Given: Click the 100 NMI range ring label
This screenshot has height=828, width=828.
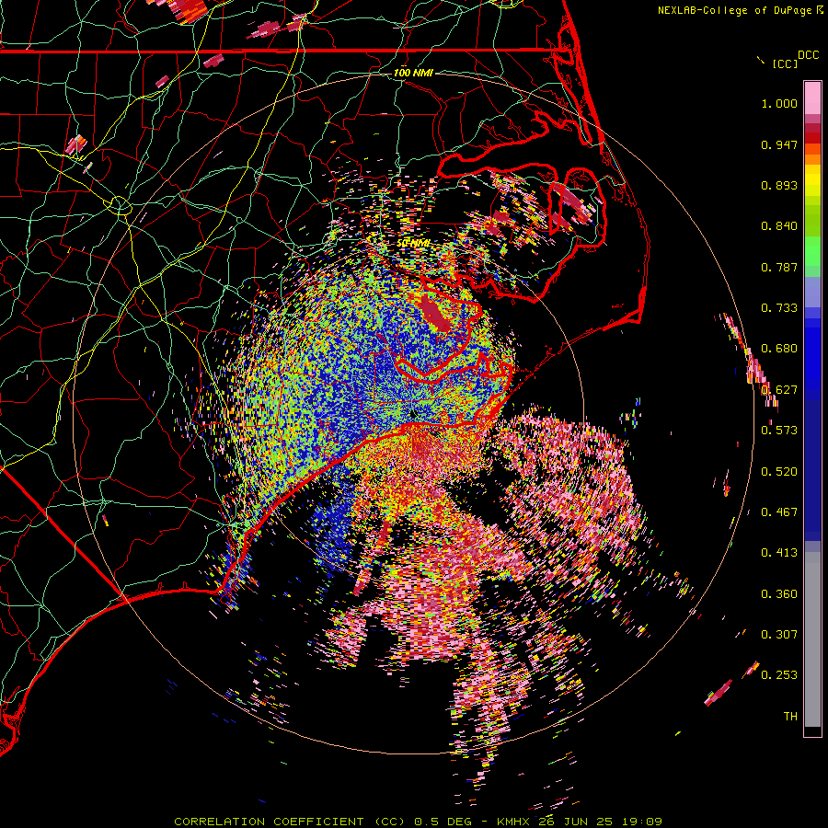Looking at the screenshot, I should [x=413, y=73].
